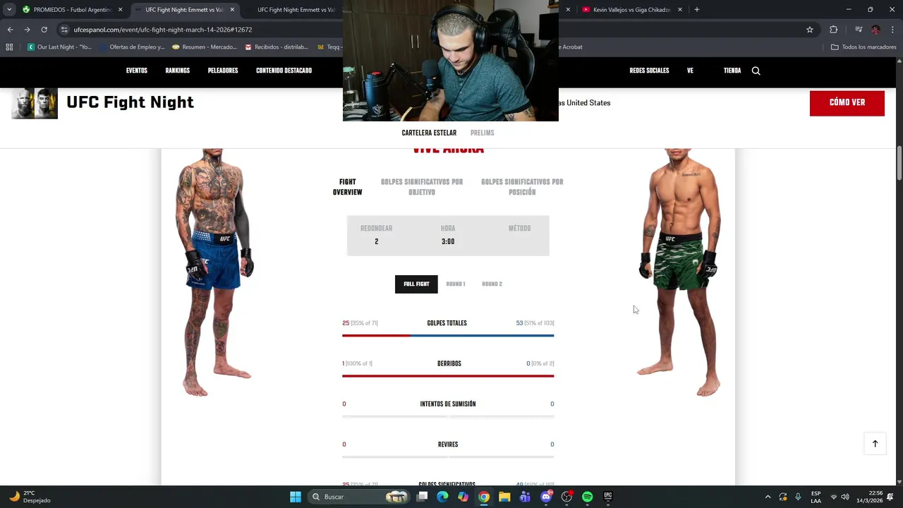Open media control icon in Chrome toolbar
Image resolution: width=903 pixels, height=508 pixels.
point(859,30)
